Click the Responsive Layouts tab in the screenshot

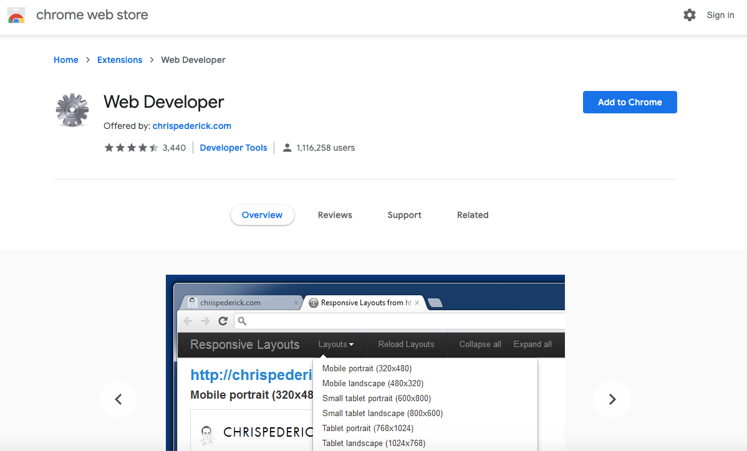pos(365,303)
